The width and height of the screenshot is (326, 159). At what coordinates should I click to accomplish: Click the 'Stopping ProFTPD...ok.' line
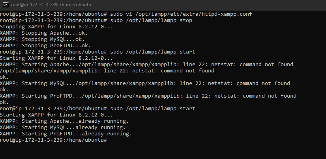pos(45,45)
